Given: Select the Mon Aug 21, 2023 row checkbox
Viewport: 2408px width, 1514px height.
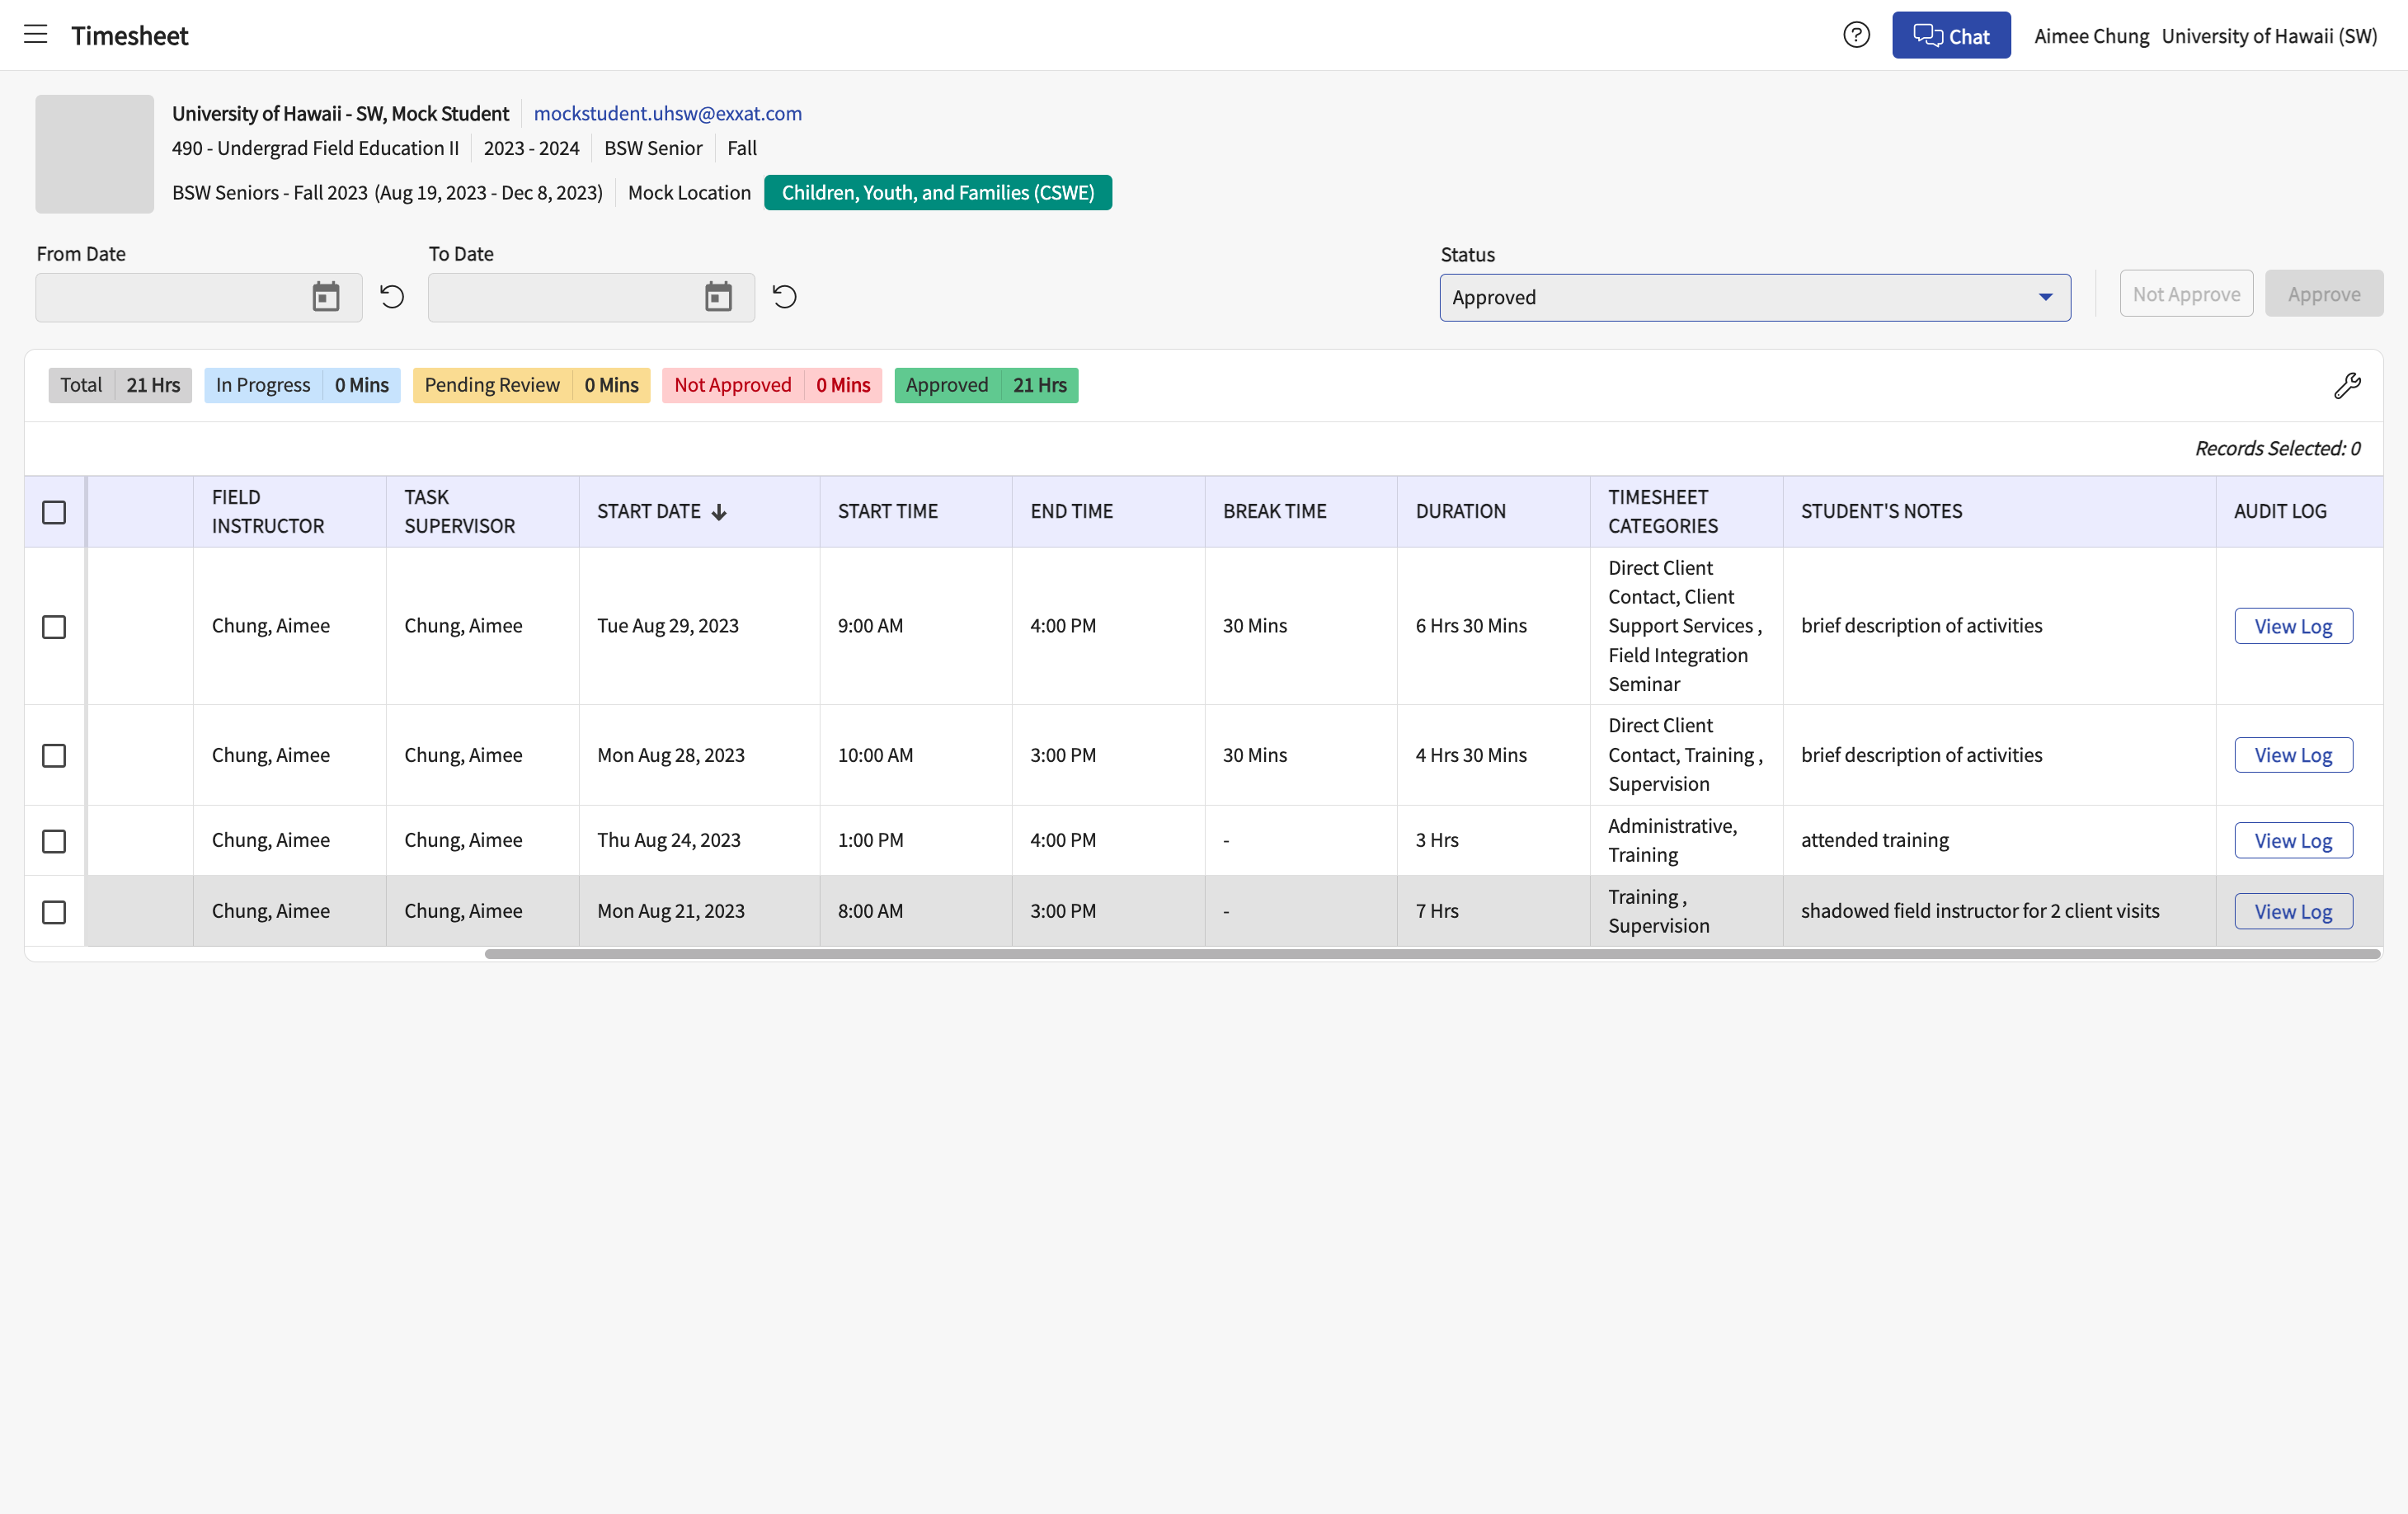Looking at the screenshot, I should (x=54, y=912).
